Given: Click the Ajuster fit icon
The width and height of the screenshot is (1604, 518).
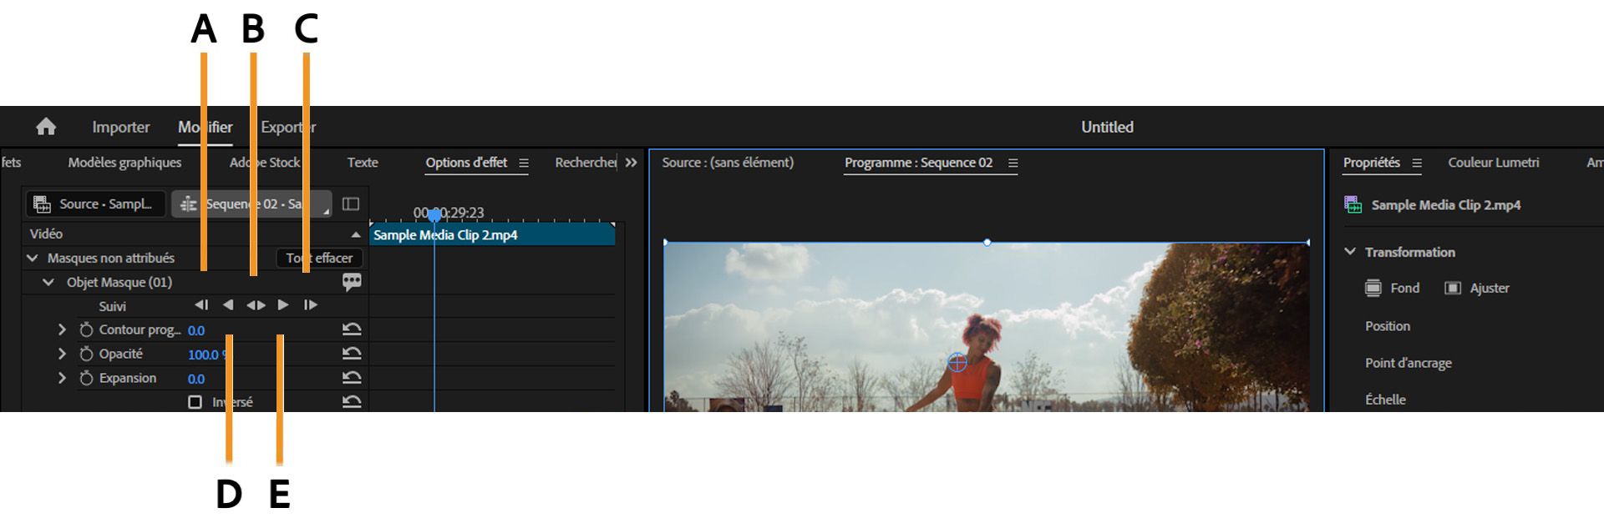Looking at the screenshot, I should tap(1453, 288).
